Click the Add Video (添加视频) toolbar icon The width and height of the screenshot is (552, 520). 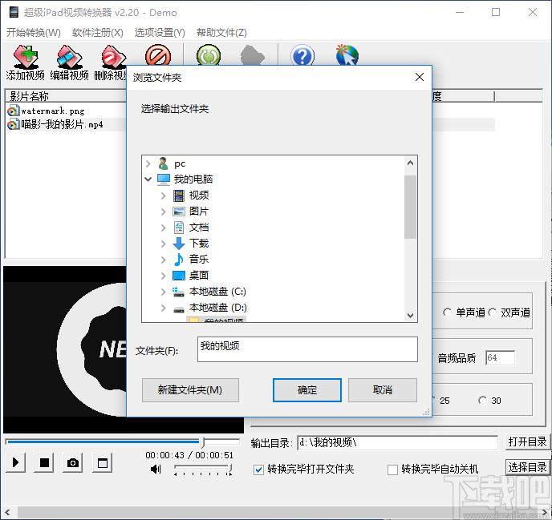point(25,58)
